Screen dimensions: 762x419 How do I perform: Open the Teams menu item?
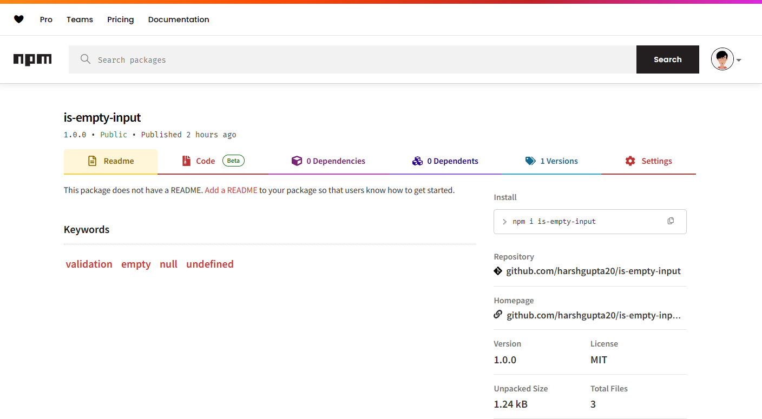80,19
